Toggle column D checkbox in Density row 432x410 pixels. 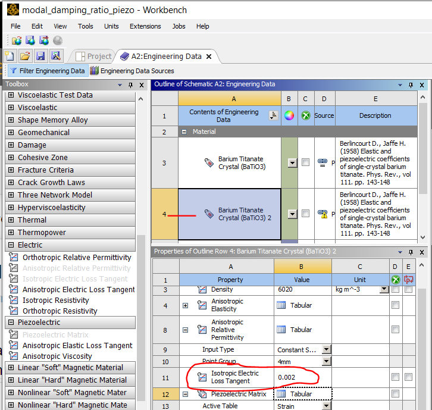(x=395, y=289)
